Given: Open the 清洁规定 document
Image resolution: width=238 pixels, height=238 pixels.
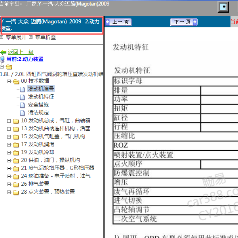Looking at the screenshot, I should (x=38, y=112).
